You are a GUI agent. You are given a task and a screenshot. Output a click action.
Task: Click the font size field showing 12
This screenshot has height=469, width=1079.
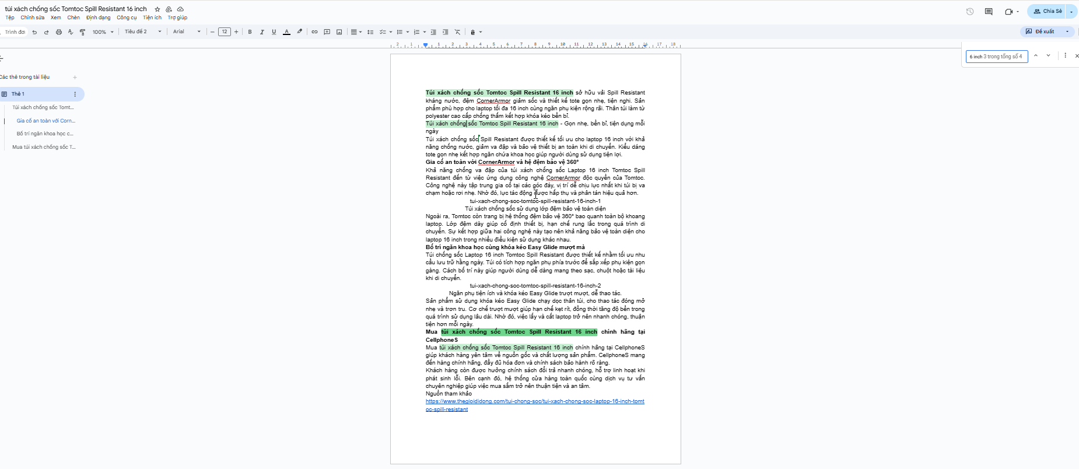225,32
